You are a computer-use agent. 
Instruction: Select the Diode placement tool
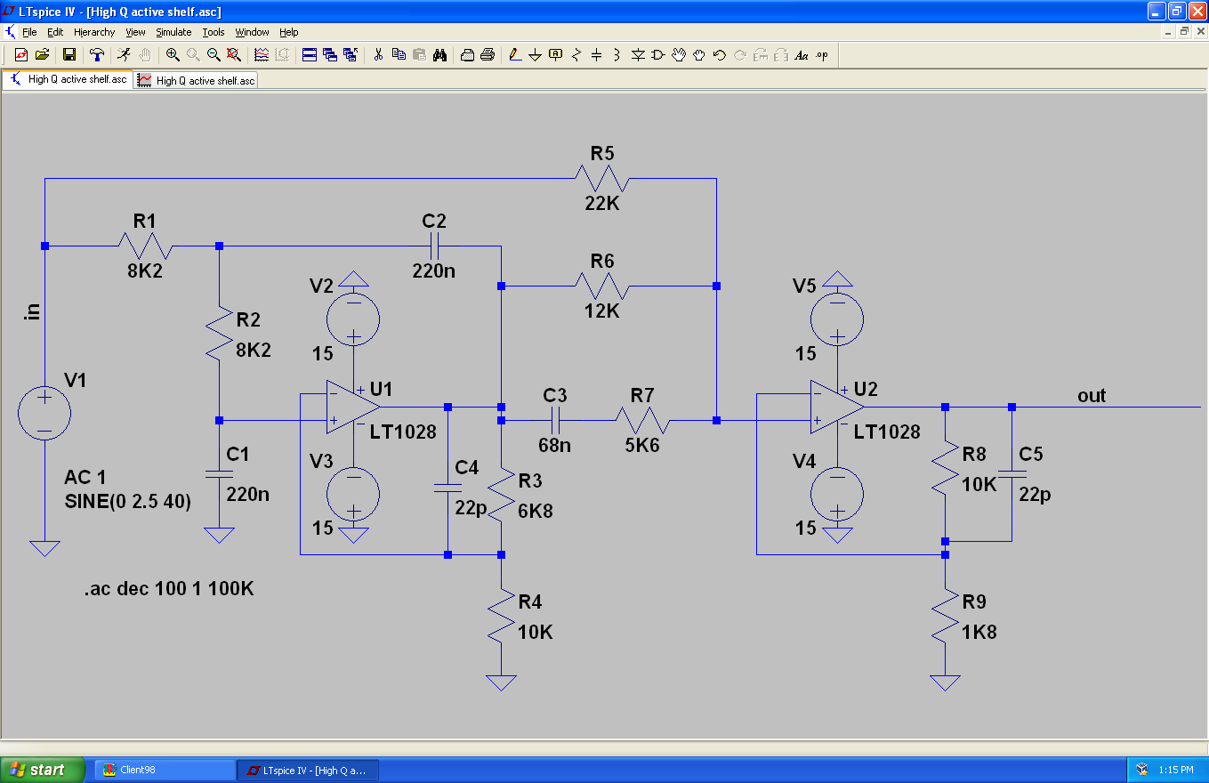click(638, 55)
